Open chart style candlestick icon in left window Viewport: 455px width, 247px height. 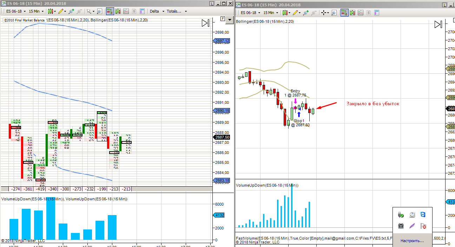tap(50, 11)
